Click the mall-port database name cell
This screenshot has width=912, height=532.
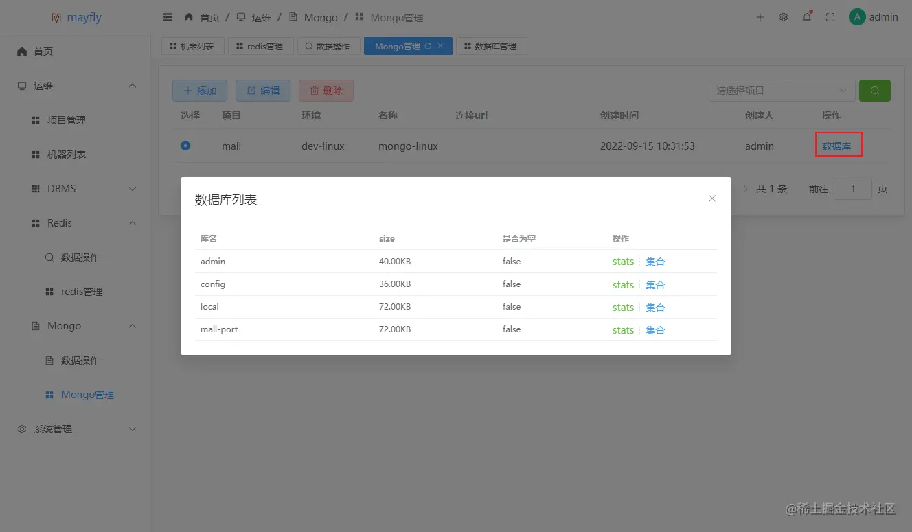219,329
